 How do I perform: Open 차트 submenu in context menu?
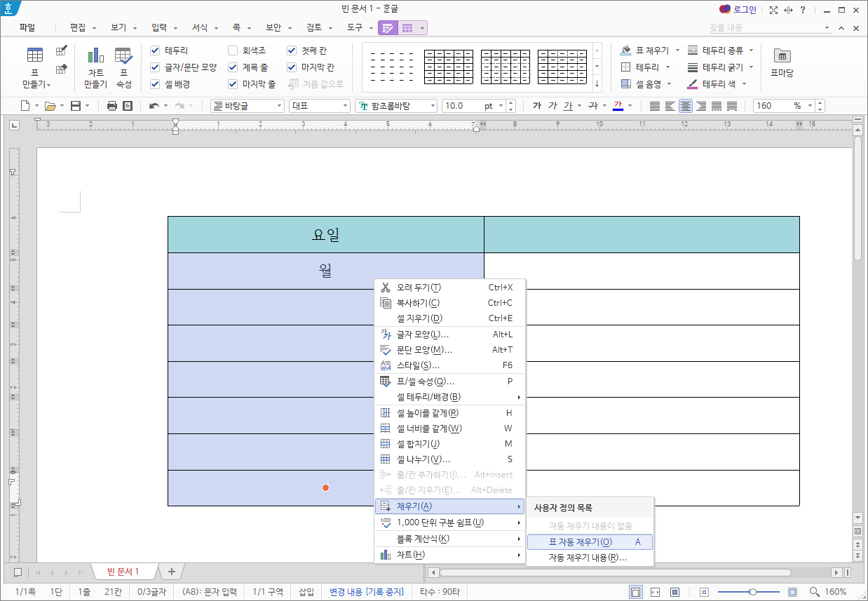[450, 555]
